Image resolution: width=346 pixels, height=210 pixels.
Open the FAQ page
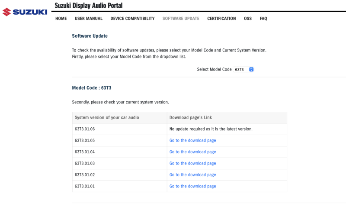coord(263,19)
